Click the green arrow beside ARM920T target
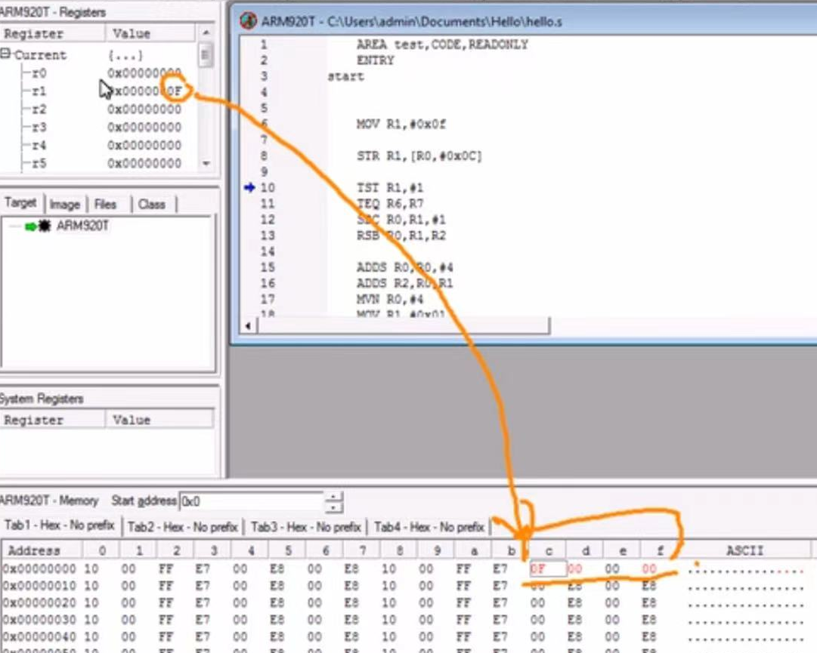 tap(31, 226)
